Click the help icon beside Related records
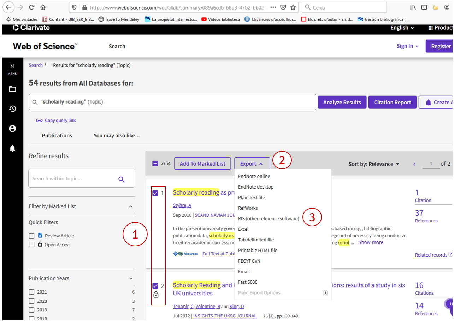Viewport: 454px width, 321px height. click(x=450, y=254)
